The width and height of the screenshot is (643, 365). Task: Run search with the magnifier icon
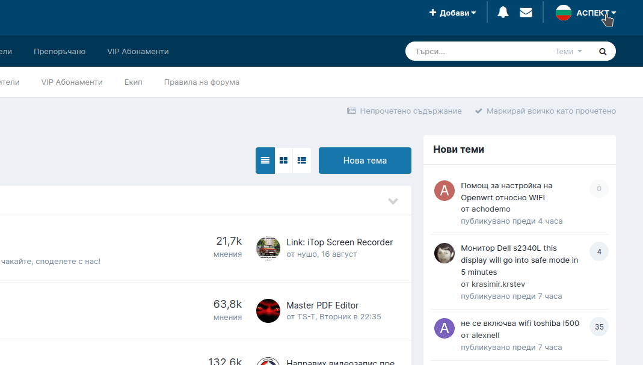click(603, 51)
